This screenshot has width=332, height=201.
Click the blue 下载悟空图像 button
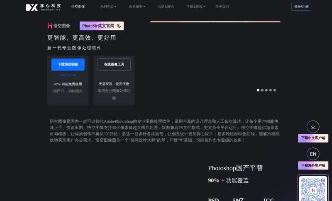point(68,65)
